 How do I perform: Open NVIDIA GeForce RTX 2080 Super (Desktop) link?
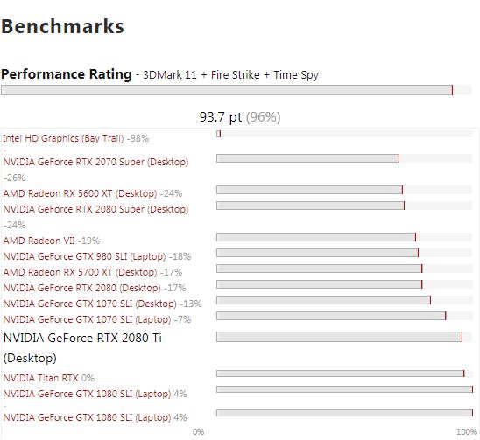(95, 209)
